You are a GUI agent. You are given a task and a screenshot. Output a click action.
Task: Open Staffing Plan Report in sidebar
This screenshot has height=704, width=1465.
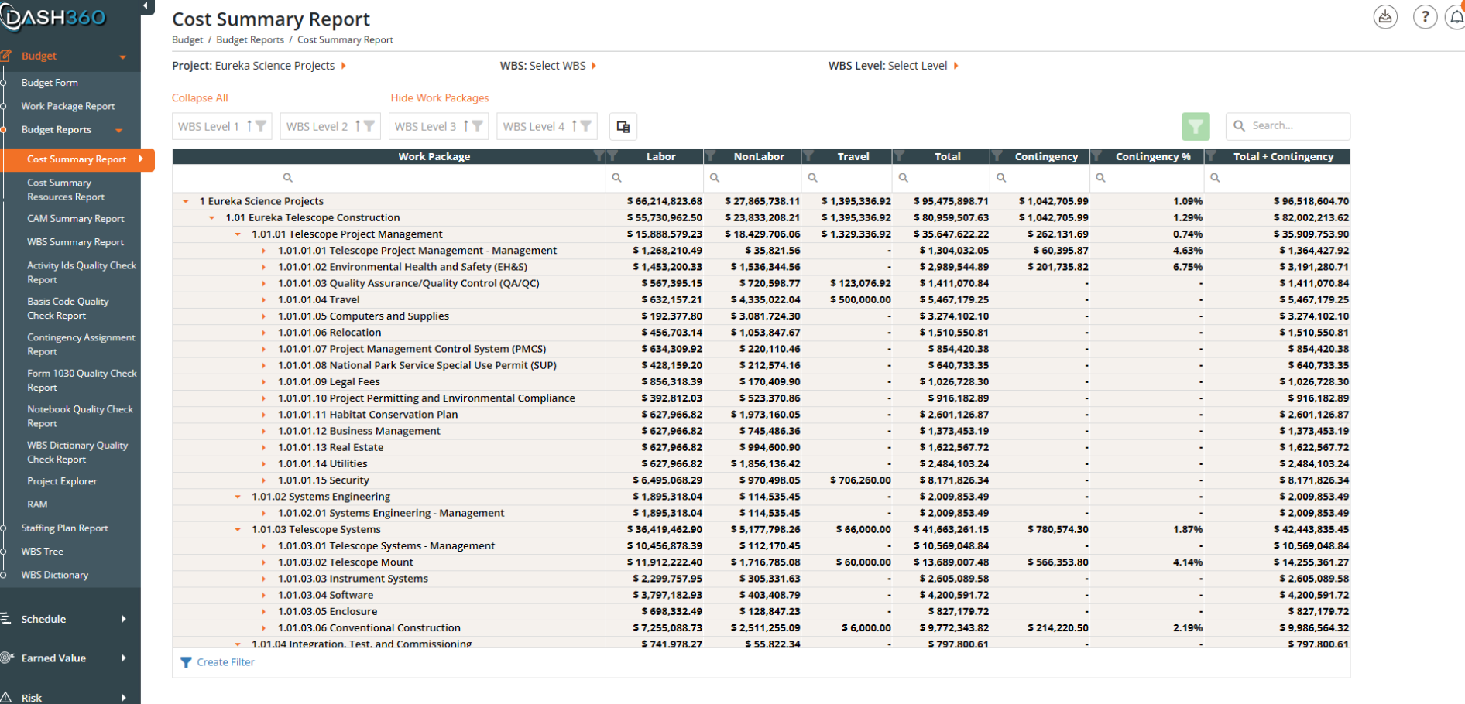point(65,528)
